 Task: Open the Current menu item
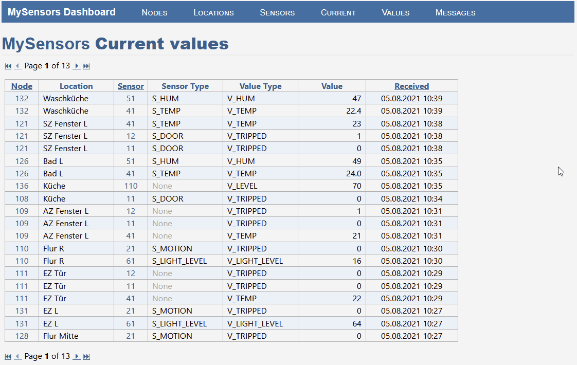point(338,12)
